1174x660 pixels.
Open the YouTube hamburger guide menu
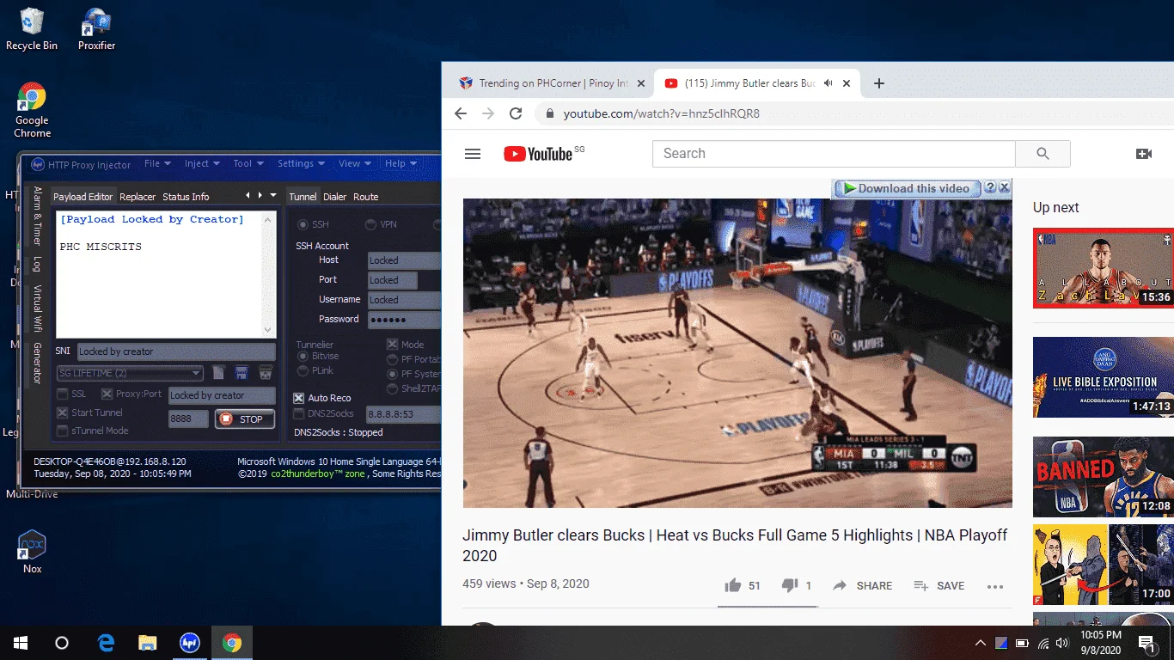pyautogui.click(x=472, y=154)
